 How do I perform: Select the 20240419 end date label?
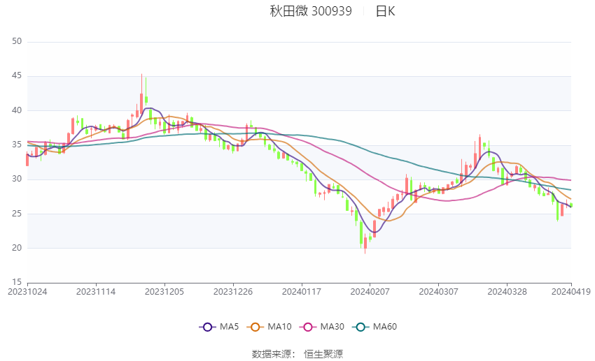click(x=570, y=290)
